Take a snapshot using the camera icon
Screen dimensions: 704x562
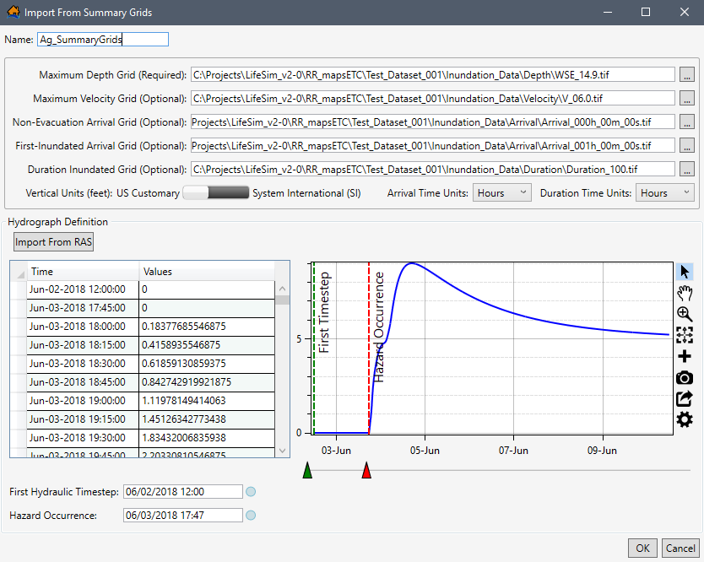(685, 377)
